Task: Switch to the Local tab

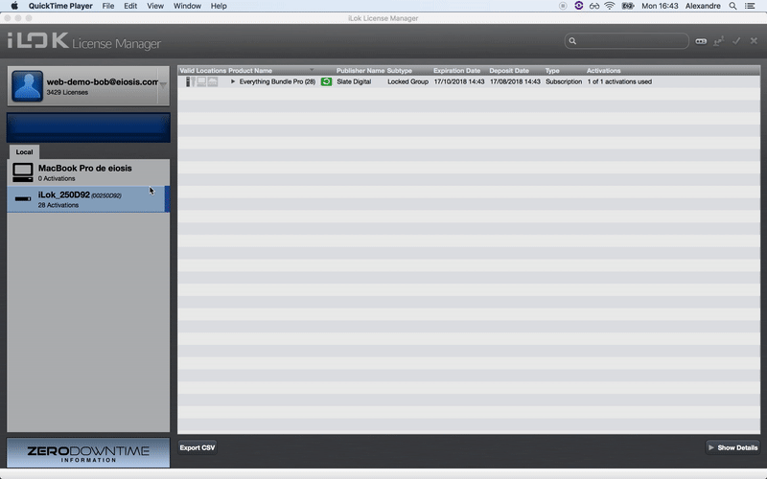Action: pyautogui.click(x=24, y=151)
